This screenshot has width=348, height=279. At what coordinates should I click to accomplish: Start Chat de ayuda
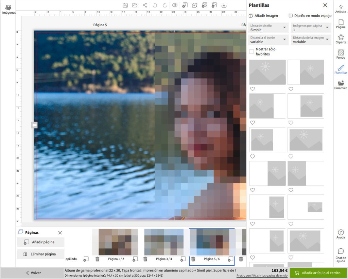pyautogui.click(x=341, y=255)
